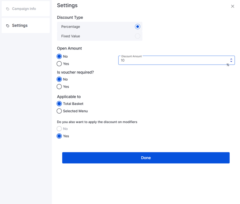Select Percentage discount type
The height and width of the screenshot is (204, 240).
coord(137,27)
